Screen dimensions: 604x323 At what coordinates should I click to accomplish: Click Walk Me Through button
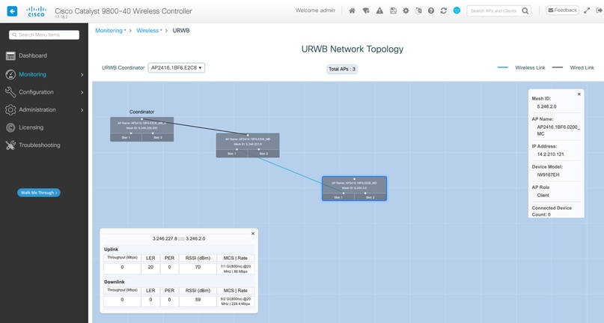38,193
